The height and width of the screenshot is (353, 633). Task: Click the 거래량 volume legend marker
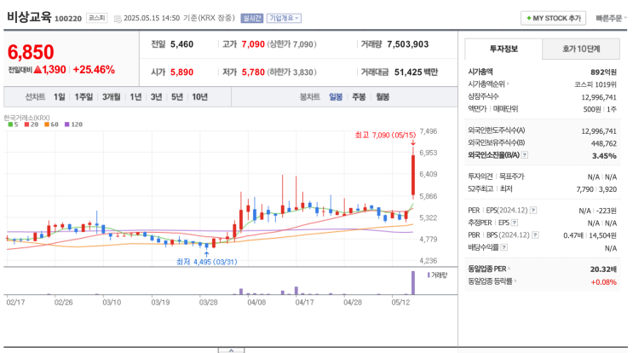(429, 275)
